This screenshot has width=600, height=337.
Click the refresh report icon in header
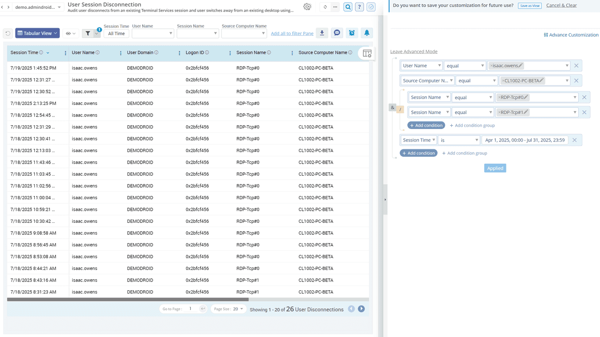[325, 7]
